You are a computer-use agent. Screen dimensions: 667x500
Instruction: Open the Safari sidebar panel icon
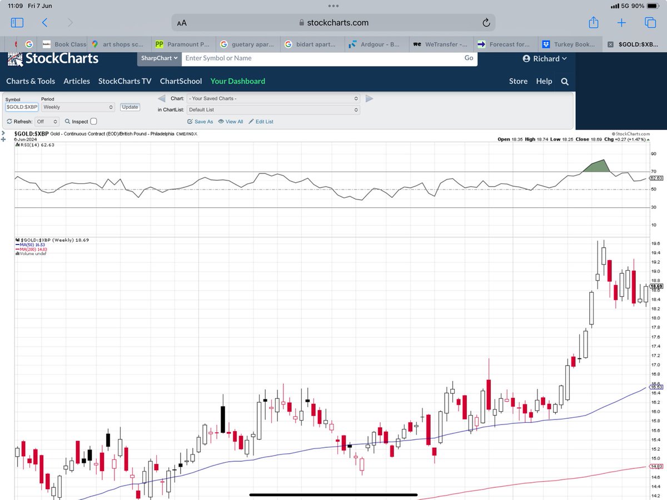click(x=17, y=23)
